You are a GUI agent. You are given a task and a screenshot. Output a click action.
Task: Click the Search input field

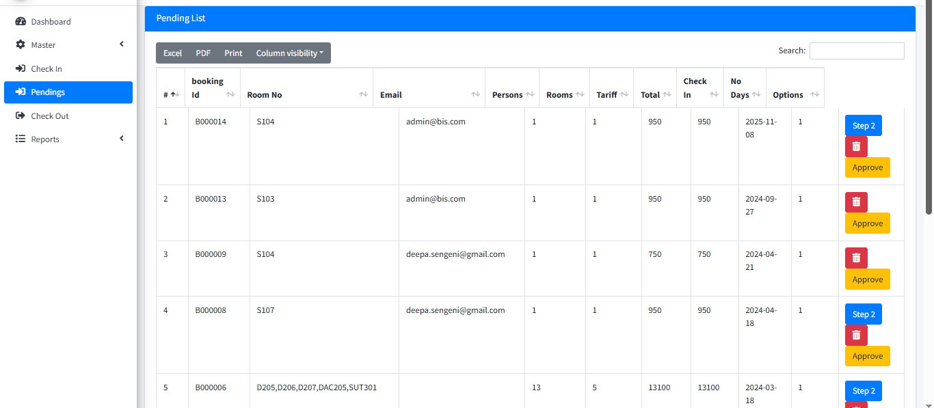pyautogui.click(x=857, y=51)
